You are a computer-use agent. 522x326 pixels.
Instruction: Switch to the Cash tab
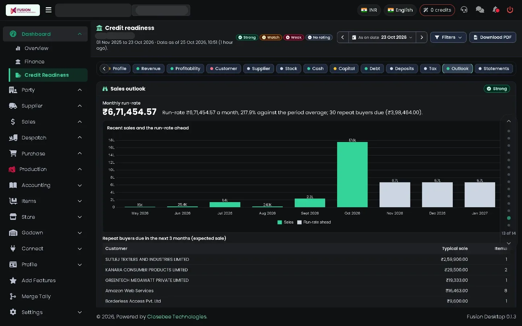[x=315, y=68]
